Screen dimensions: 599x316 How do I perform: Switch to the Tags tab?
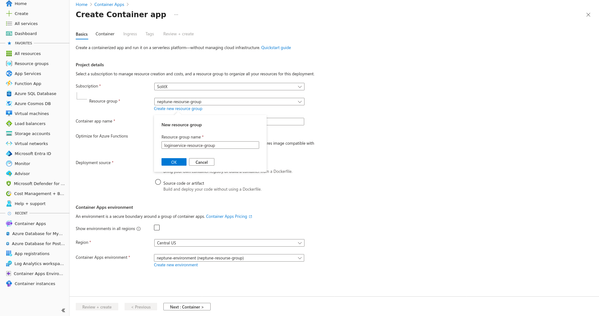(x=150, y=34)
